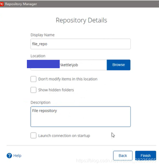
Task: Check Launch connection on startup
Action: [x=33, y=135]
